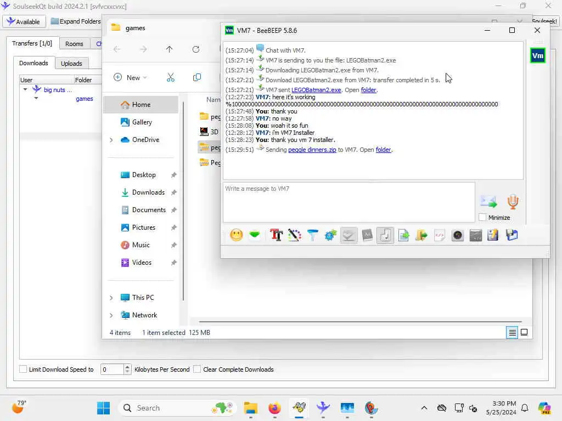
Task: Open Gallery in navigation pane
Action: (141, 122)
